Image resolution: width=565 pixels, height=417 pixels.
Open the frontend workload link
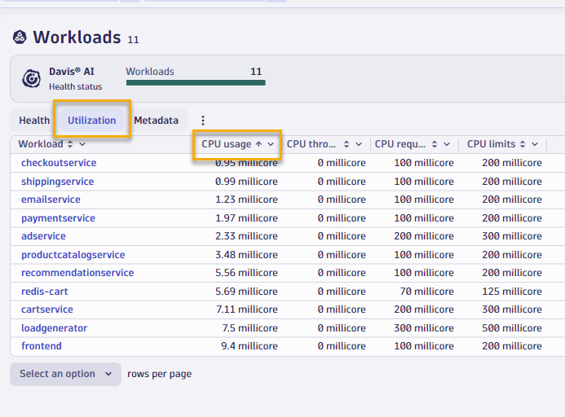[42, 346]
